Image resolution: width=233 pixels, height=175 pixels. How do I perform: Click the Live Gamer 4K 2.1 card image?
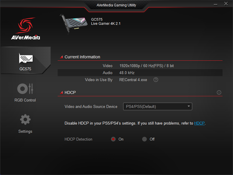coord(74,23)
